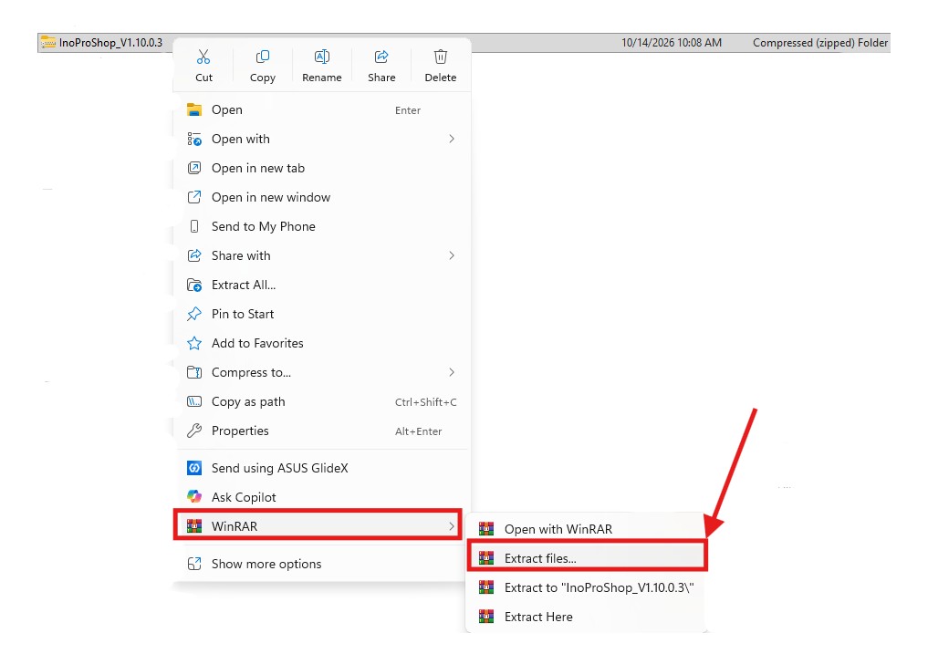Select the InoProShop_V1.10.0.3 file name

click(110, 43)
